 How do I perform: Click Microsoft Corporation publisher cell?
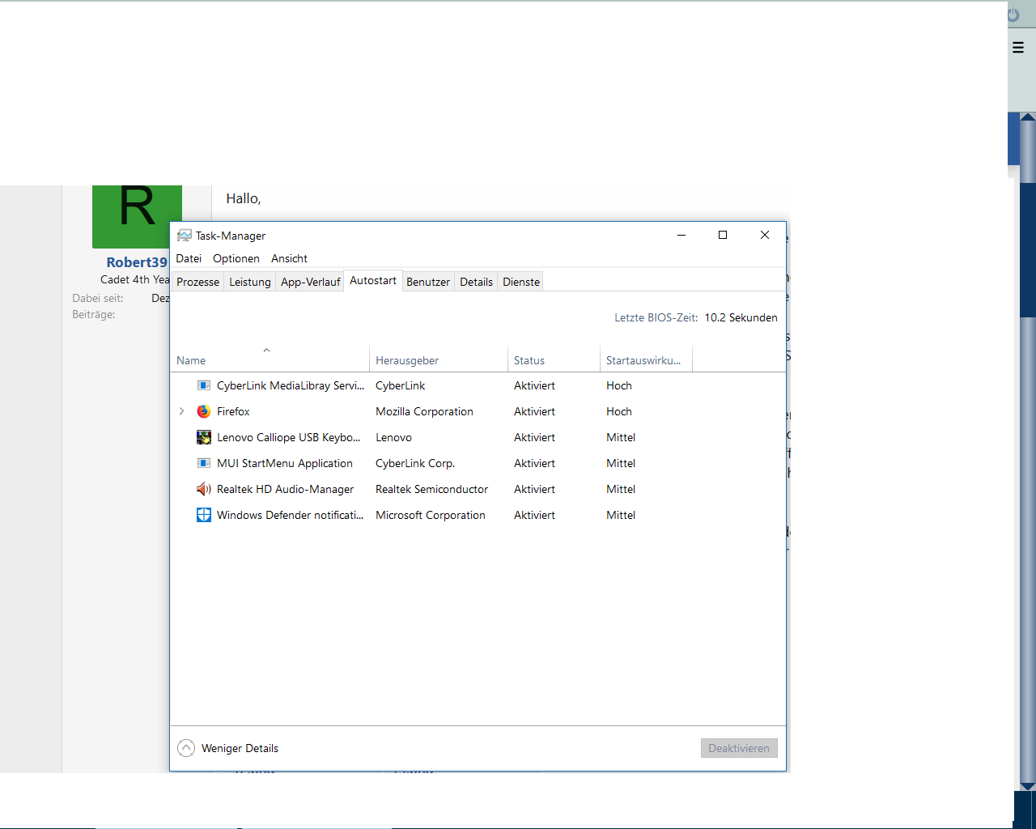[x=431, y=515]
